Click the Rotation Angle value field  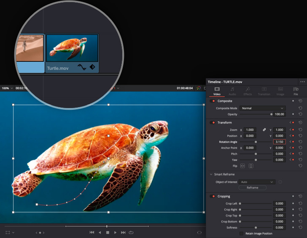tap(279, 142)
